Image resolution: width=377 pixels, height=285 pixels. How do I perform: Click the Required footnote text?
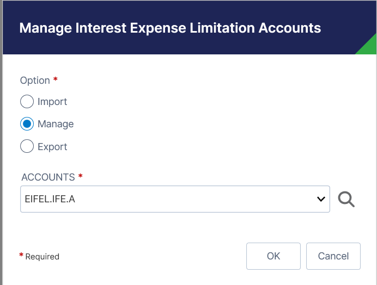pyautogui.click(x=42, y=257)
